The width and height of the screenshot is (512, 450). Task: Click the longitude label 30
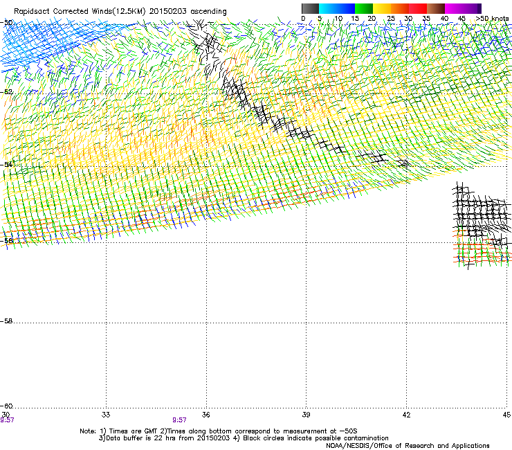[6, 415]
